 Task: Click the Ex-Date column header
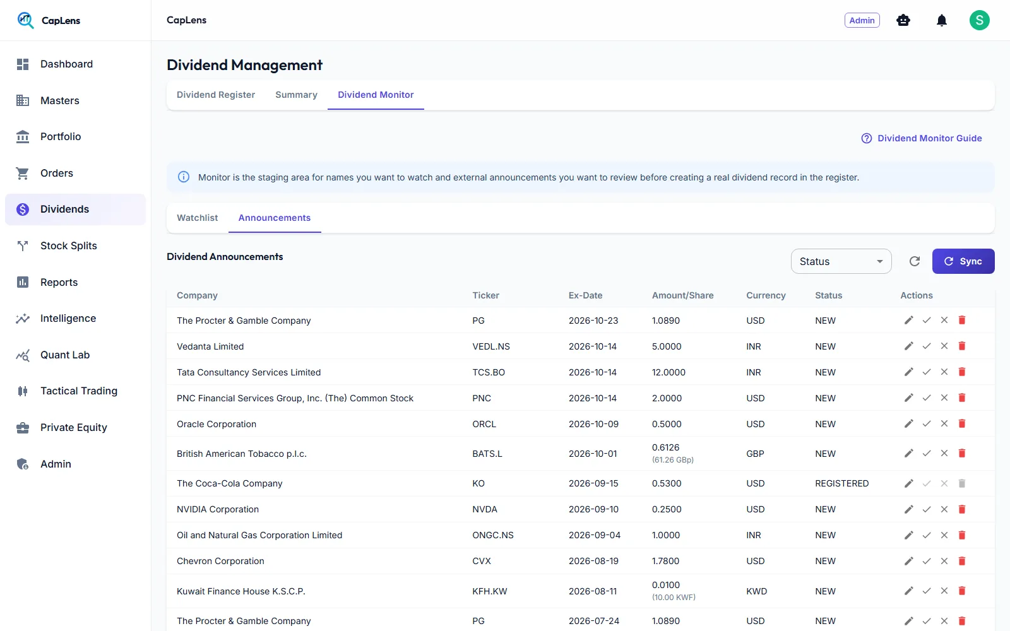pyautogui.click(x=585, y=295)
